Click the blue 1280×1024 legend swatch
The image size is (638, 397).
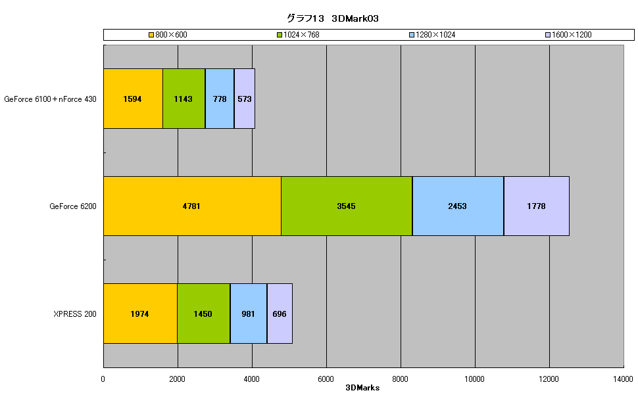(411, 35)
